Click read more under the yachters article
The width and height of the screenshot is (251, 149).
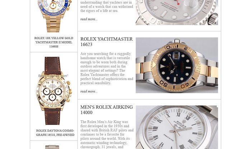[x=89, y=19]
